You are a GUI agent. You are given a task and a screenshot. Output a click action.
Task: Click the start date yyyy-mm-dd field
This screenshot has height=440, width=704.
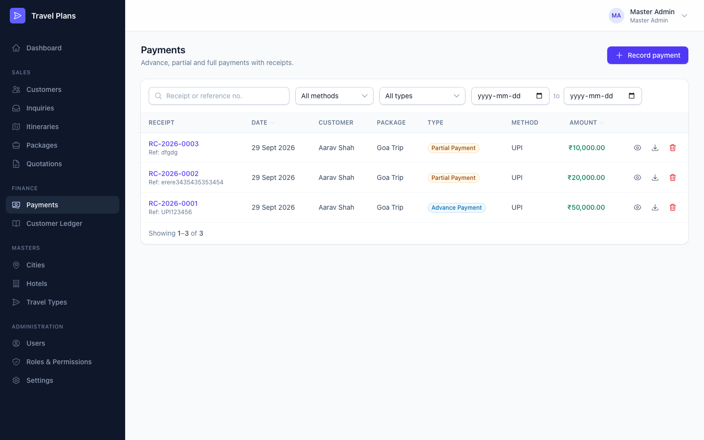[510, 96]
